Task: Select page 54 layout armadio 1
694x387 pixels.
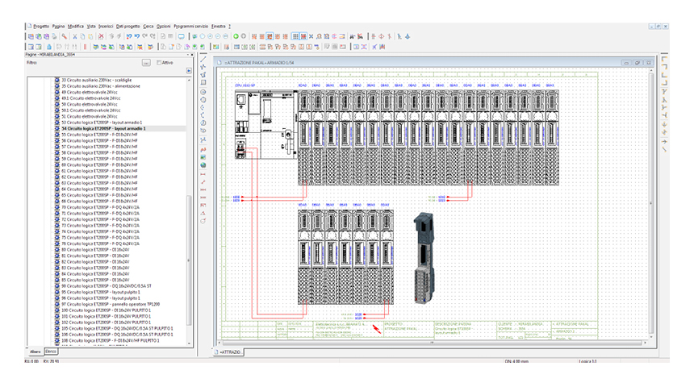Action: click(103, 129)
